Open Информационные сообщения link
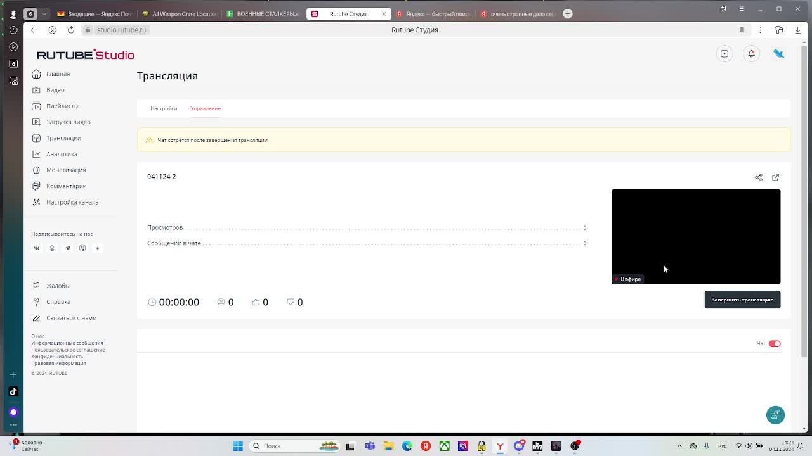The width and height of the screenshot is (812, 456). (67, 343)
